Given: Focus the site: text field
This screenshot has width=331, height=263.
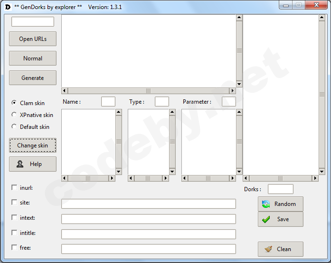Looking at the screenshot, I should click(149, 204).
